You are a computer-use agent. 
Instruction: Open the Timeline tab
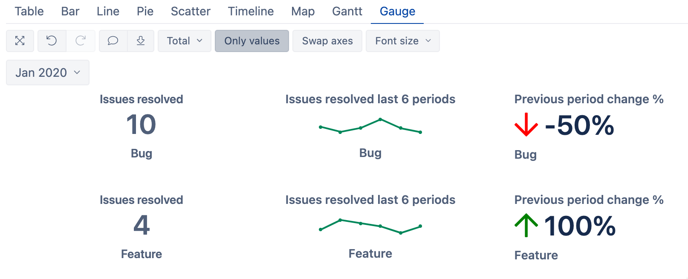pyautogui.click(x=251, y=12)
